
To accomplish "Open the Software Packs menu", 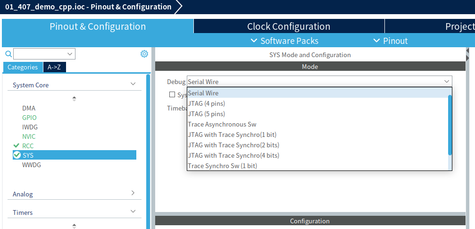I will click(284, 41).
